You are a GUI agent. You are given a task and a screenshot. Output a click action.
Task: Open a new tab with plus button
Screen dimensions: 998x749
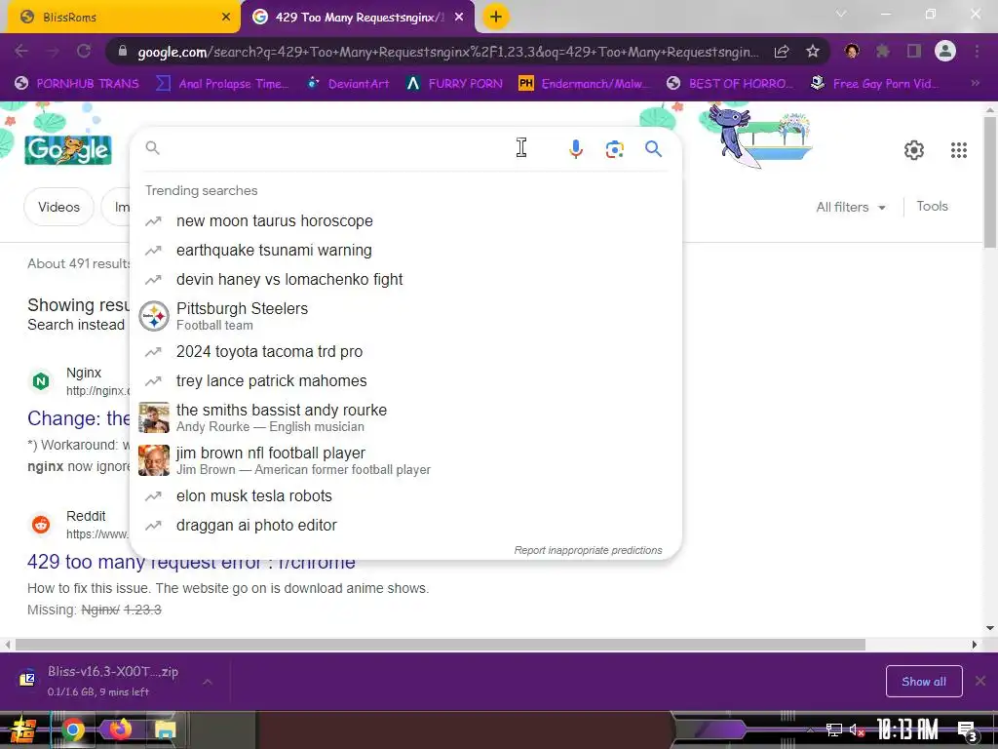pyautogui.click(x=496, y=18)
